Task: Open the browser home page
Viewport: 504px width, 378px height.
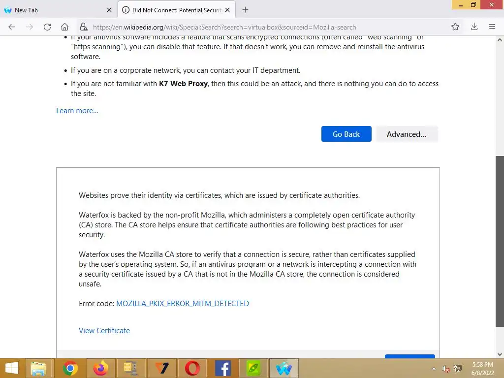Action: [x=64, y=27]
